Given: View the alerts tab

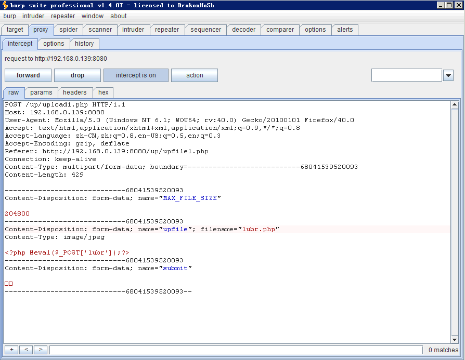Looking at the screenshot, I should [x=345, y=30].
